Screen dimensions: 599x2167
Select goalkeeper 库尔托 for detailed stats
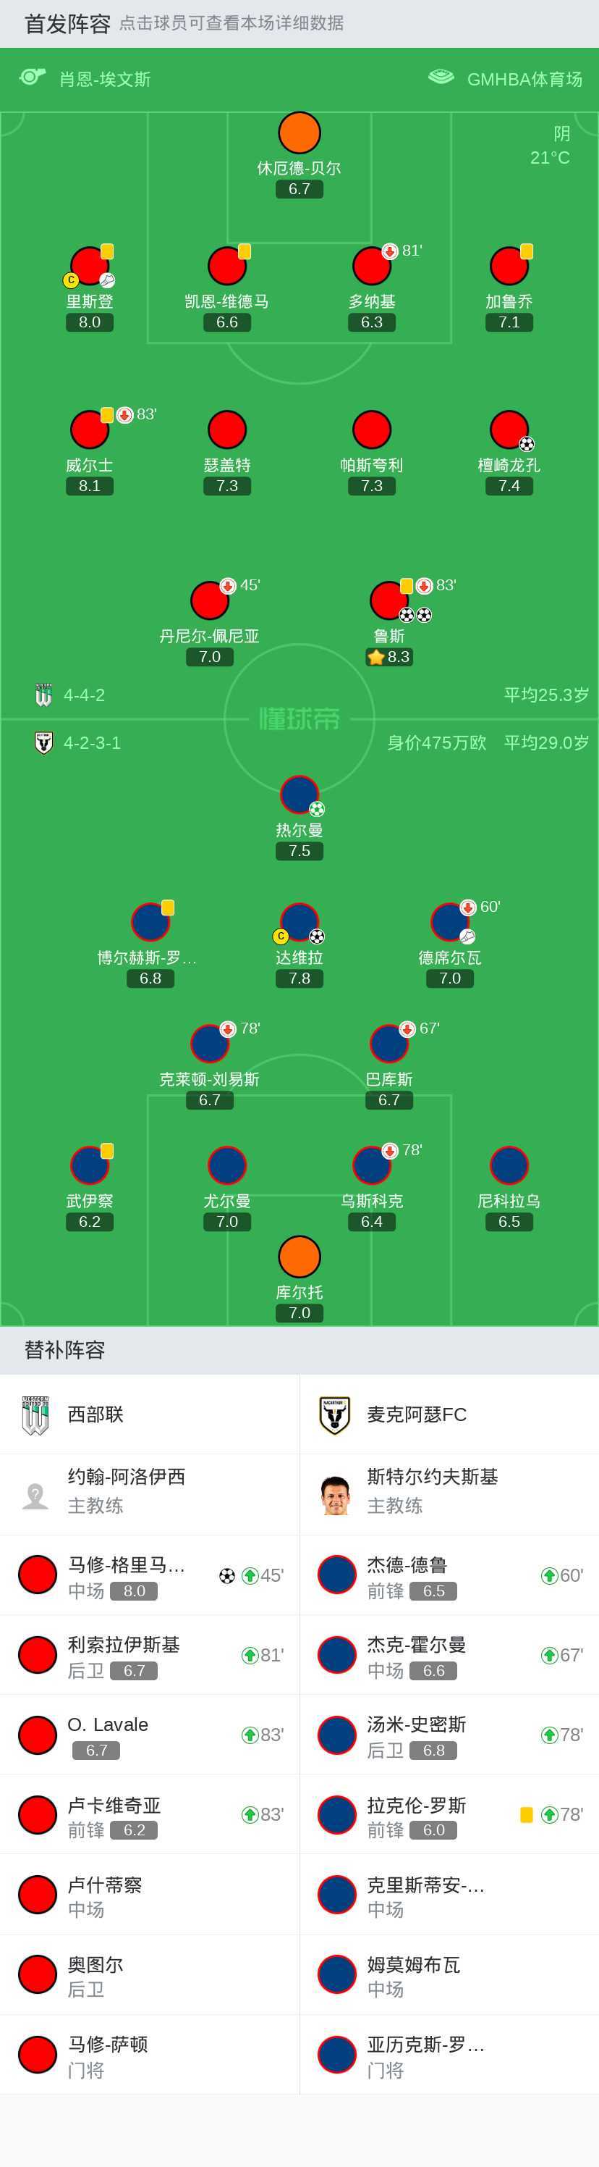tap(300, 1256)
